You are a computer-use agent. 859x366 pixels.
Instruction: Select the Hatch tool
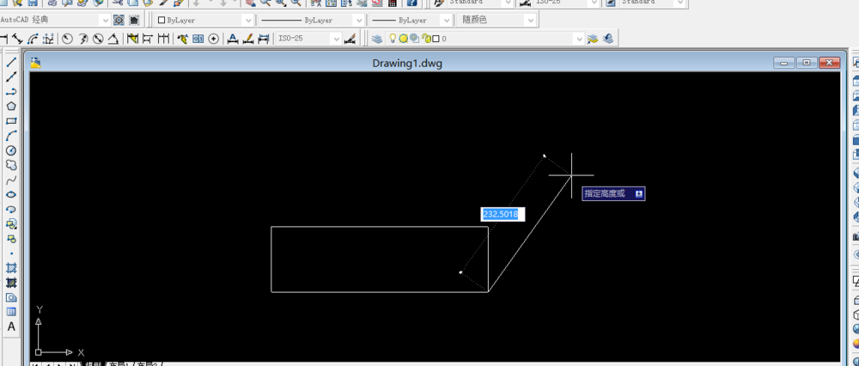11,268
